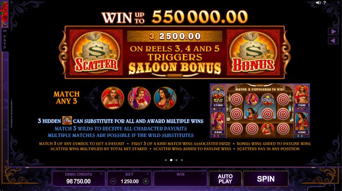The image size is (342, 191).
Task: Mute the game sound speaker icon
Action: [318, 3]
